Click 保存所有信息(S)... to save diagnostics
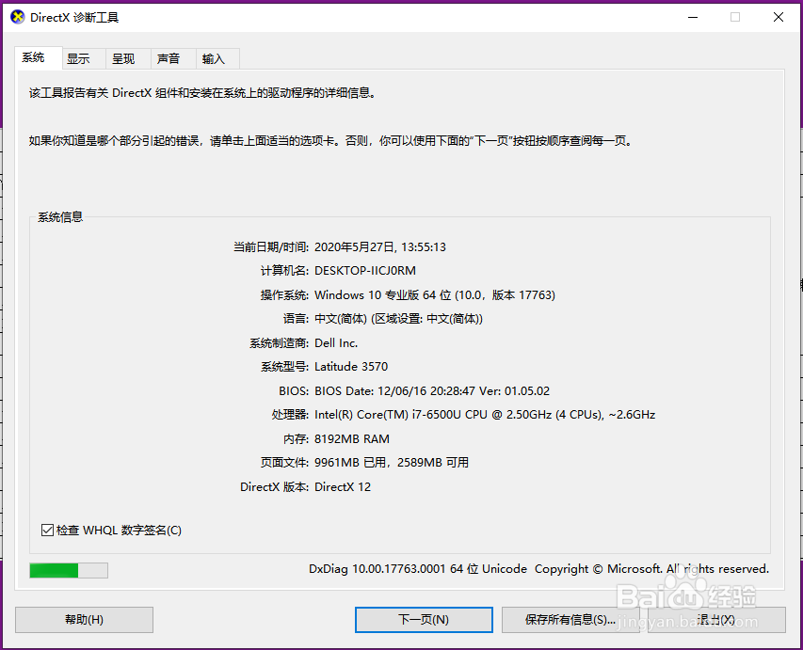The height and width of the screenshot is (650, 803). pos(569,619)
